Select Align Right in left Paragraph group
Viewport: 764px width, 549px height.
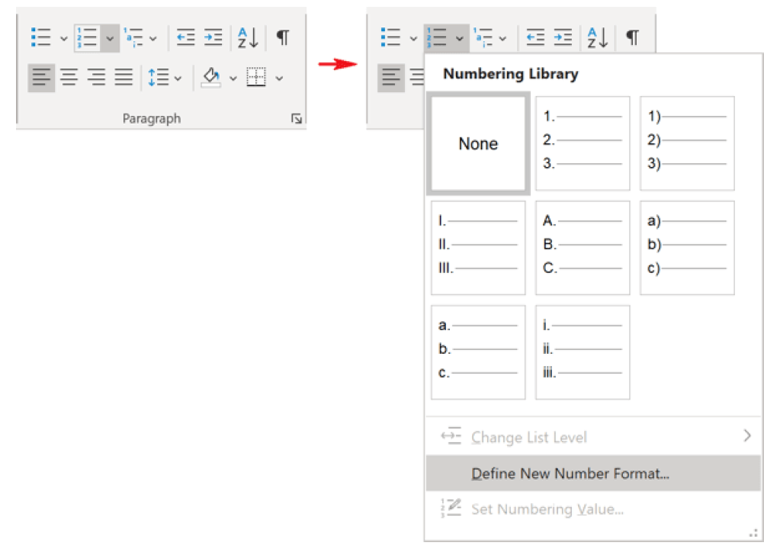(x=96, y=78)
